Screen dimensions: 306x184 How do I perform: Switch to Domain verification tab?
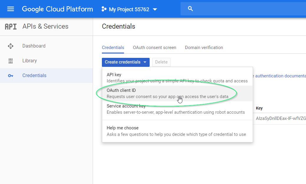(x=204, y=48)
